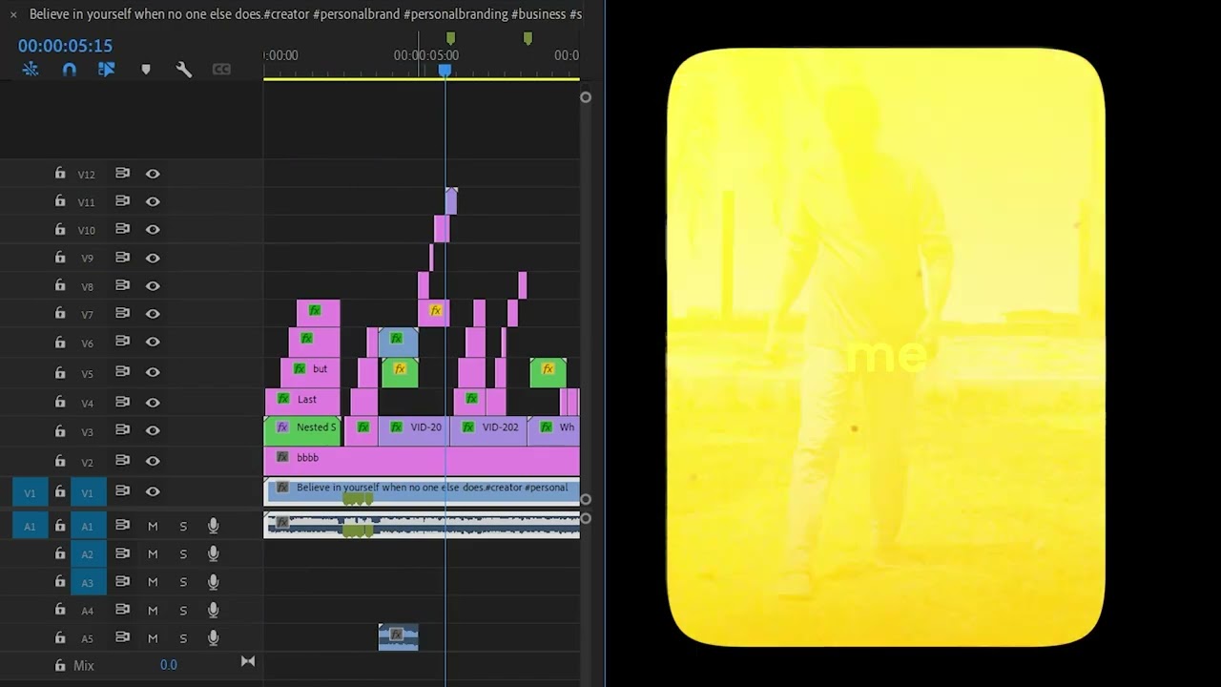Toggle A3 track targeting button
Viewport: 1221px width, 687px height.
click(88, 582)
